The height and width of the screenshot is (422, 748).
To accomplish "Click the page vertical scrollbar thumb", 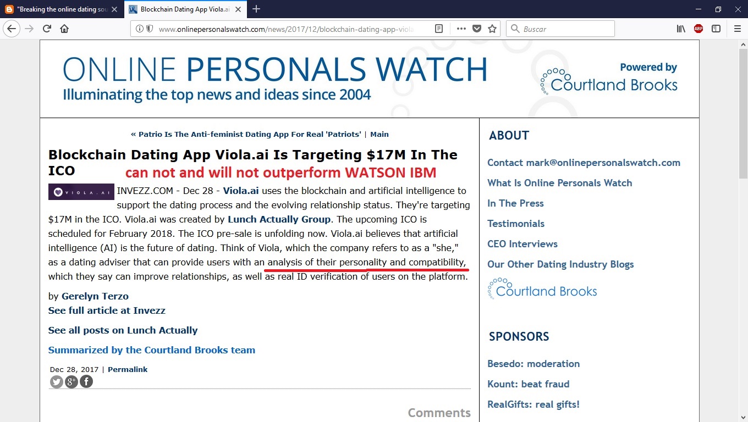I will (x=743, y=114).
